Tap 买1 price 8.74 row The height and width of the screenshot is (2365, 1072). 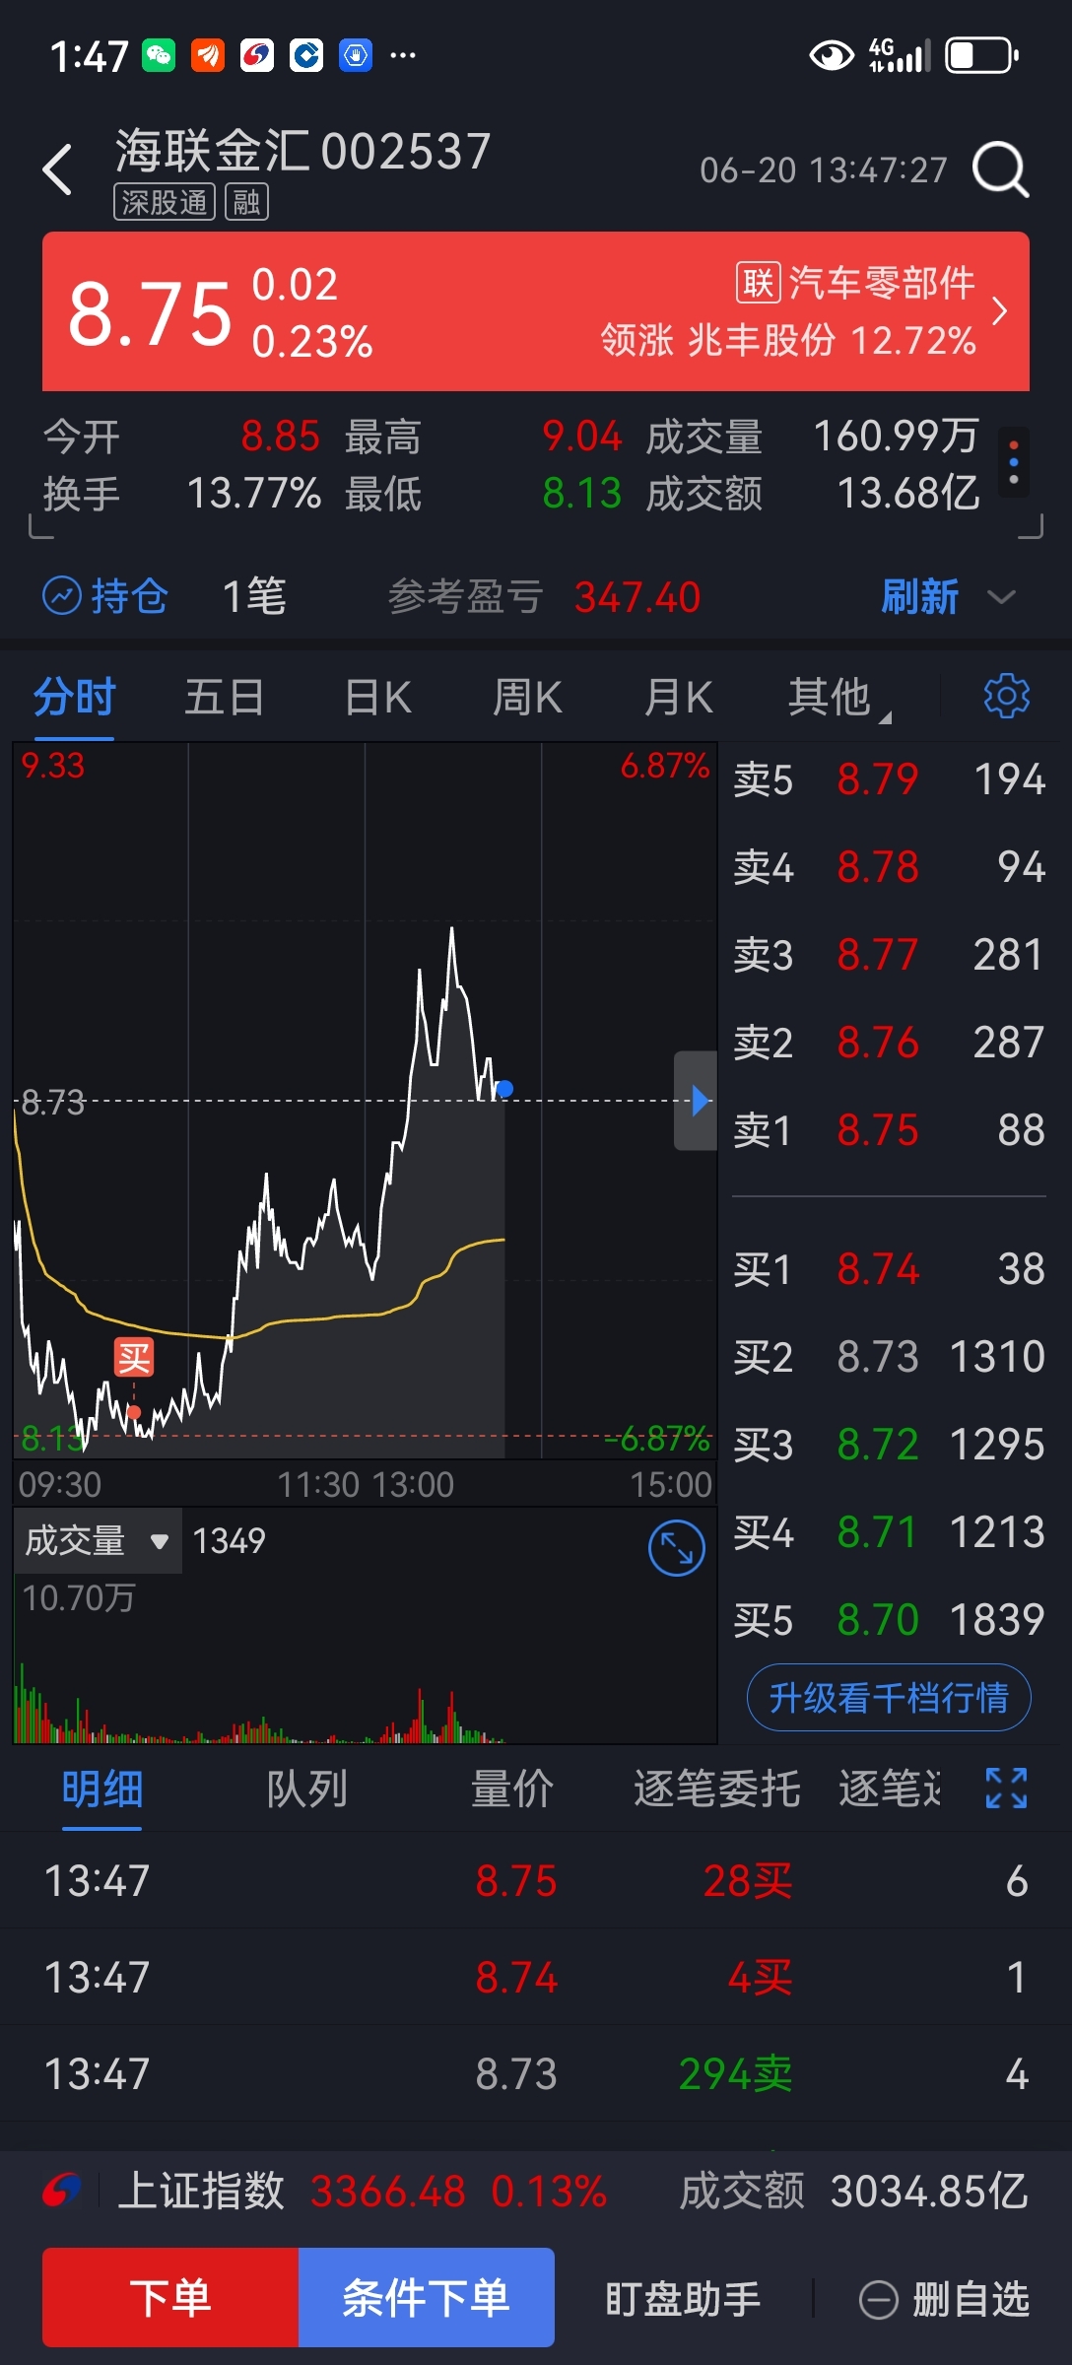[x=889, y=1269]
